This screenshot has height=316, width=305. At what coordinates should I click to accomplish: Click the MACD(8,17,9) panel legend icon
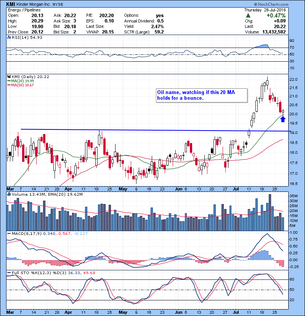[9, 233]
